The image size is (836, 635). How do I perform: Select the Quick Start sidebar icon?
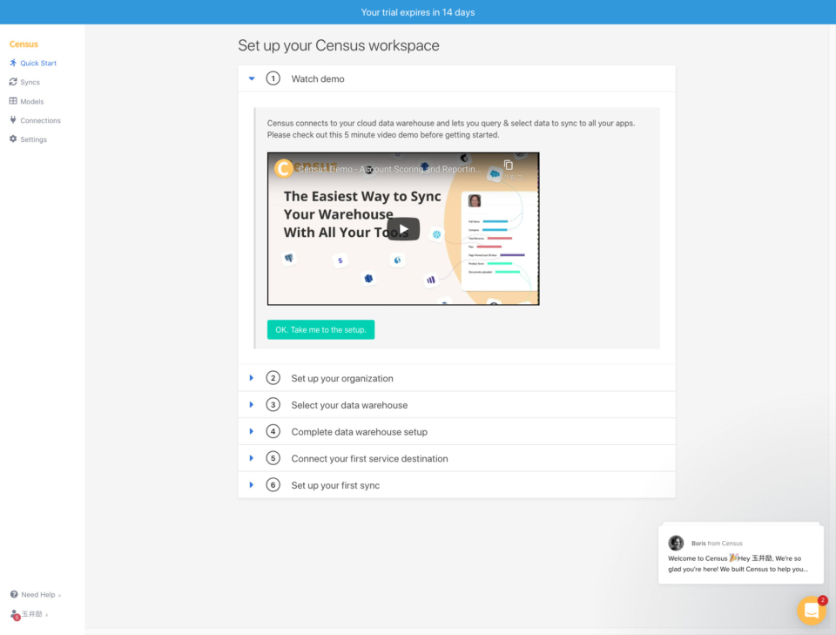pyautogui.click(x=13, y=63)
